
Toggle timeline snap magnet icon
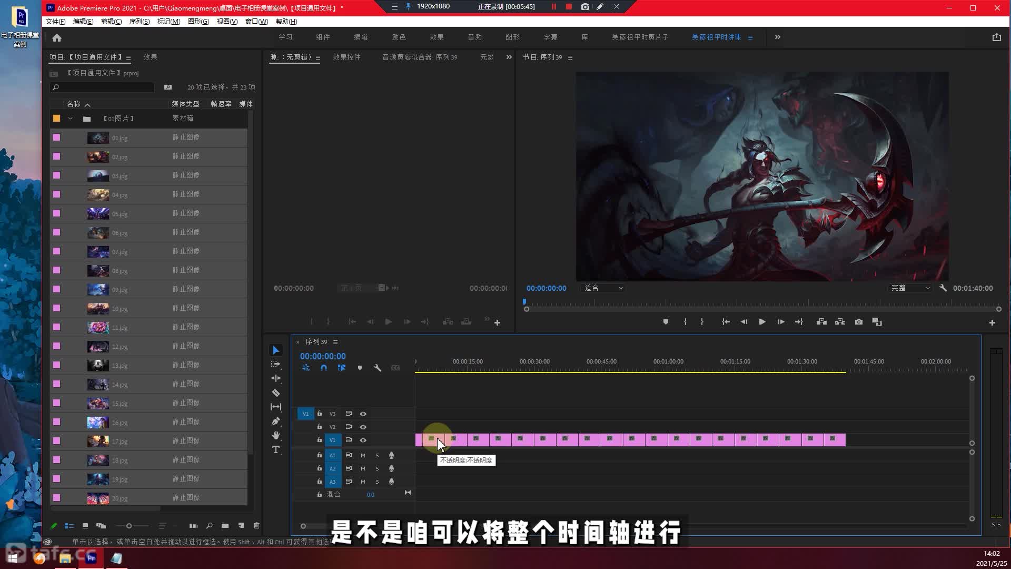click(324, 368)
